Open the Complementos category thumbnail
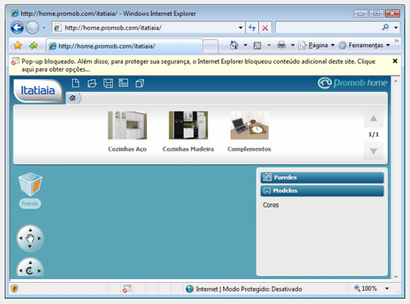The image size is (410, 304). (249, 125)
